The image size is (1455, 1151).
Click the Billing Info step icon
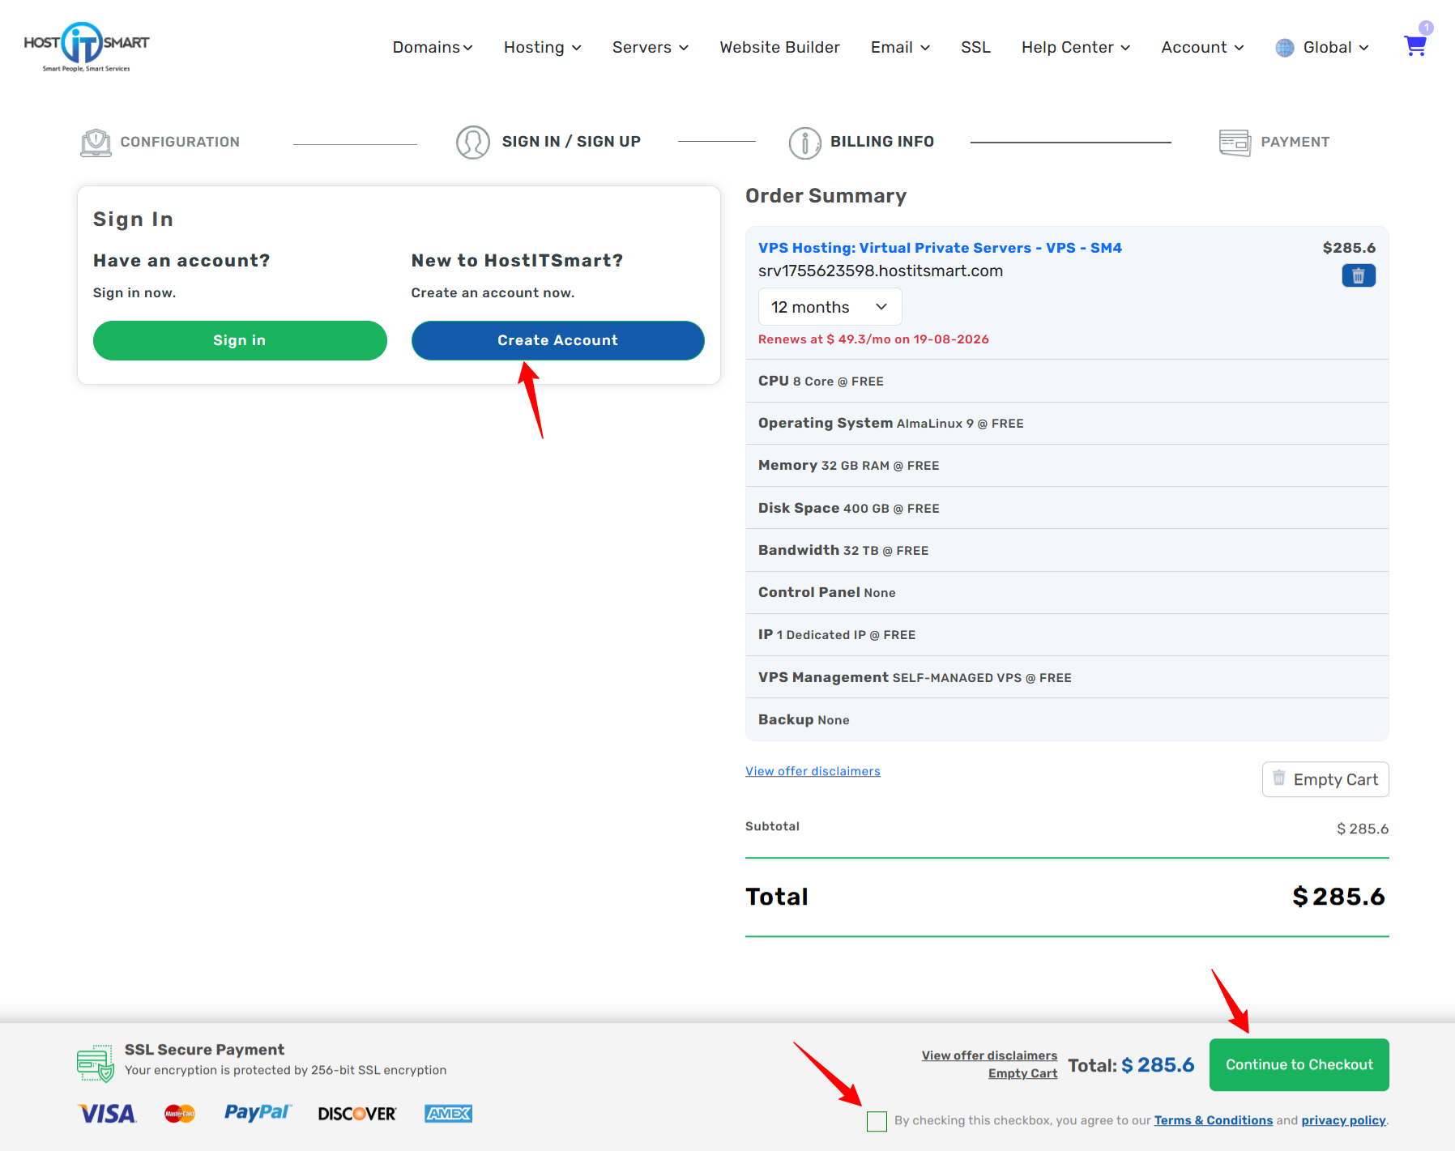804,143
